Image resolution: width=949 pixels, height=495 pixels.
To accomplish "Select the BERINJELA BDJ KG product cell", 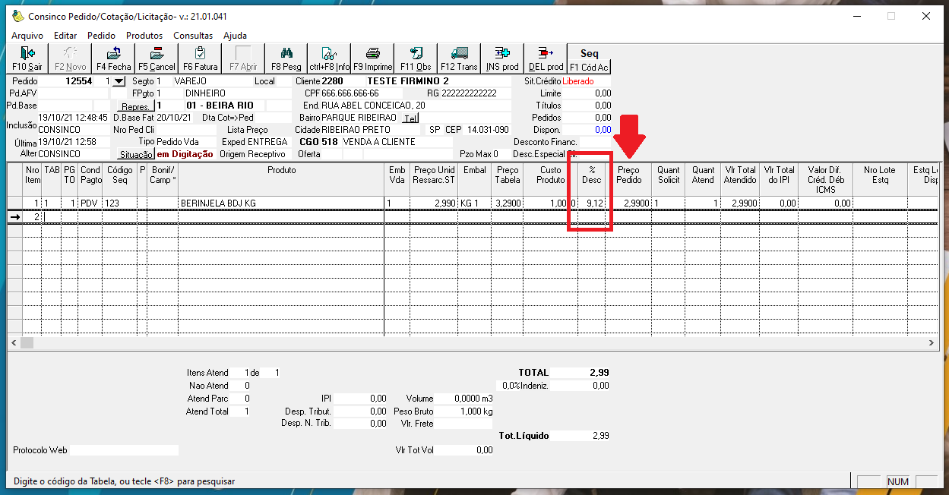I will (x=280, y=203).
